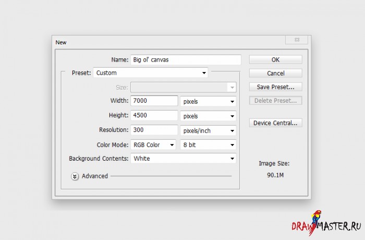This screenshot has width=365, height=240.
Task: Expand the Advanced options section
Action: [75, 176]
